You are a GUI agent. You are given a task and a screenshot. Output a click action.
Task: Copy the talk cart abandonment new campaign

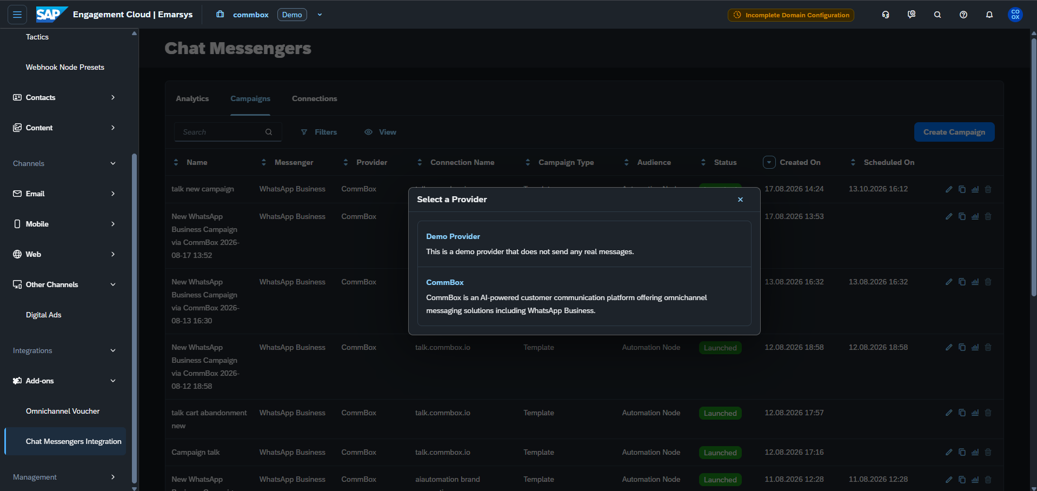(962, 413)
